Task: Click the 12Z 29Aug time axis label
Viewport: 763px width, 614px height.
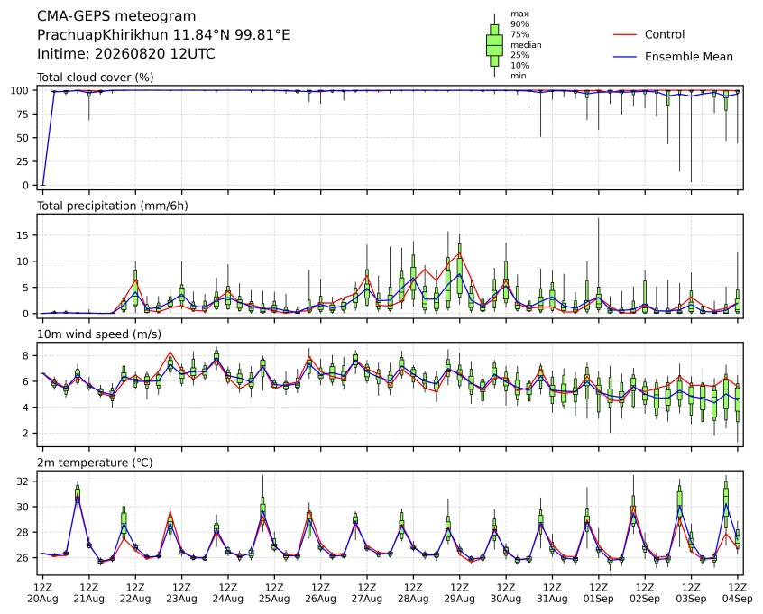Action: tap(459, 593)
